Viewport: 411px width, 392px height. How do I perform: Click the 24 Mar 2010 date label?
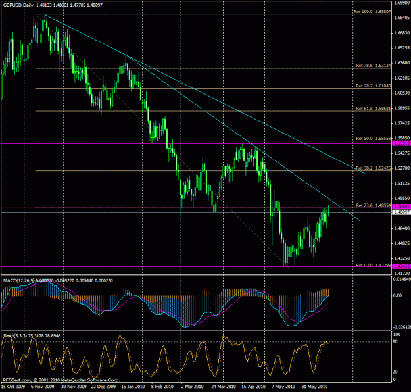pos(224,387)
